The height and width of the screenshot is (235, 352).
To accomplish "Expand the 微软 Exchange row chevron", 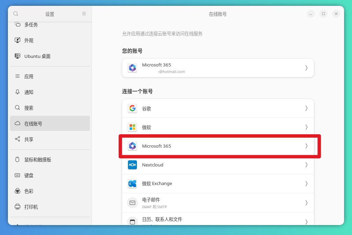I will [306, 184].
